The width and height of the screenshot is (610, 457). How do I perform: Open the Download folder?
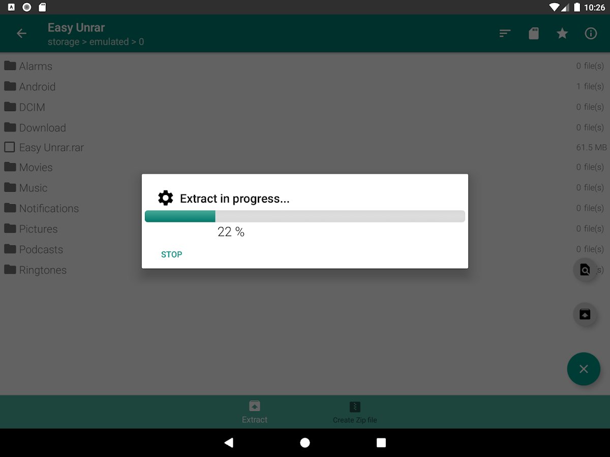[305, 127]
